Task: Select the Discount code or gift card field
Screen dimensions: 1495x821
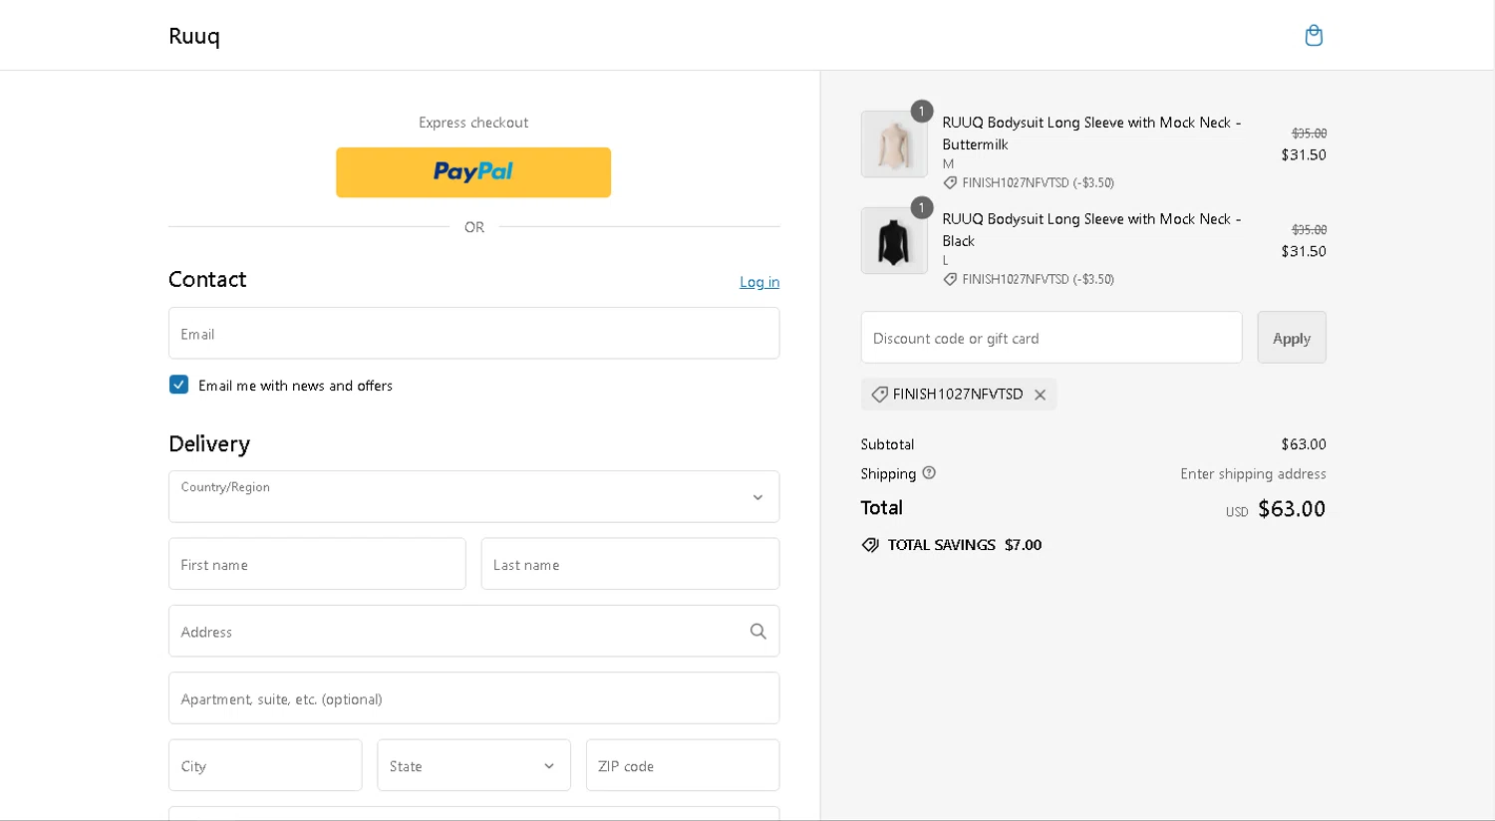Action: pos(1051,338)
